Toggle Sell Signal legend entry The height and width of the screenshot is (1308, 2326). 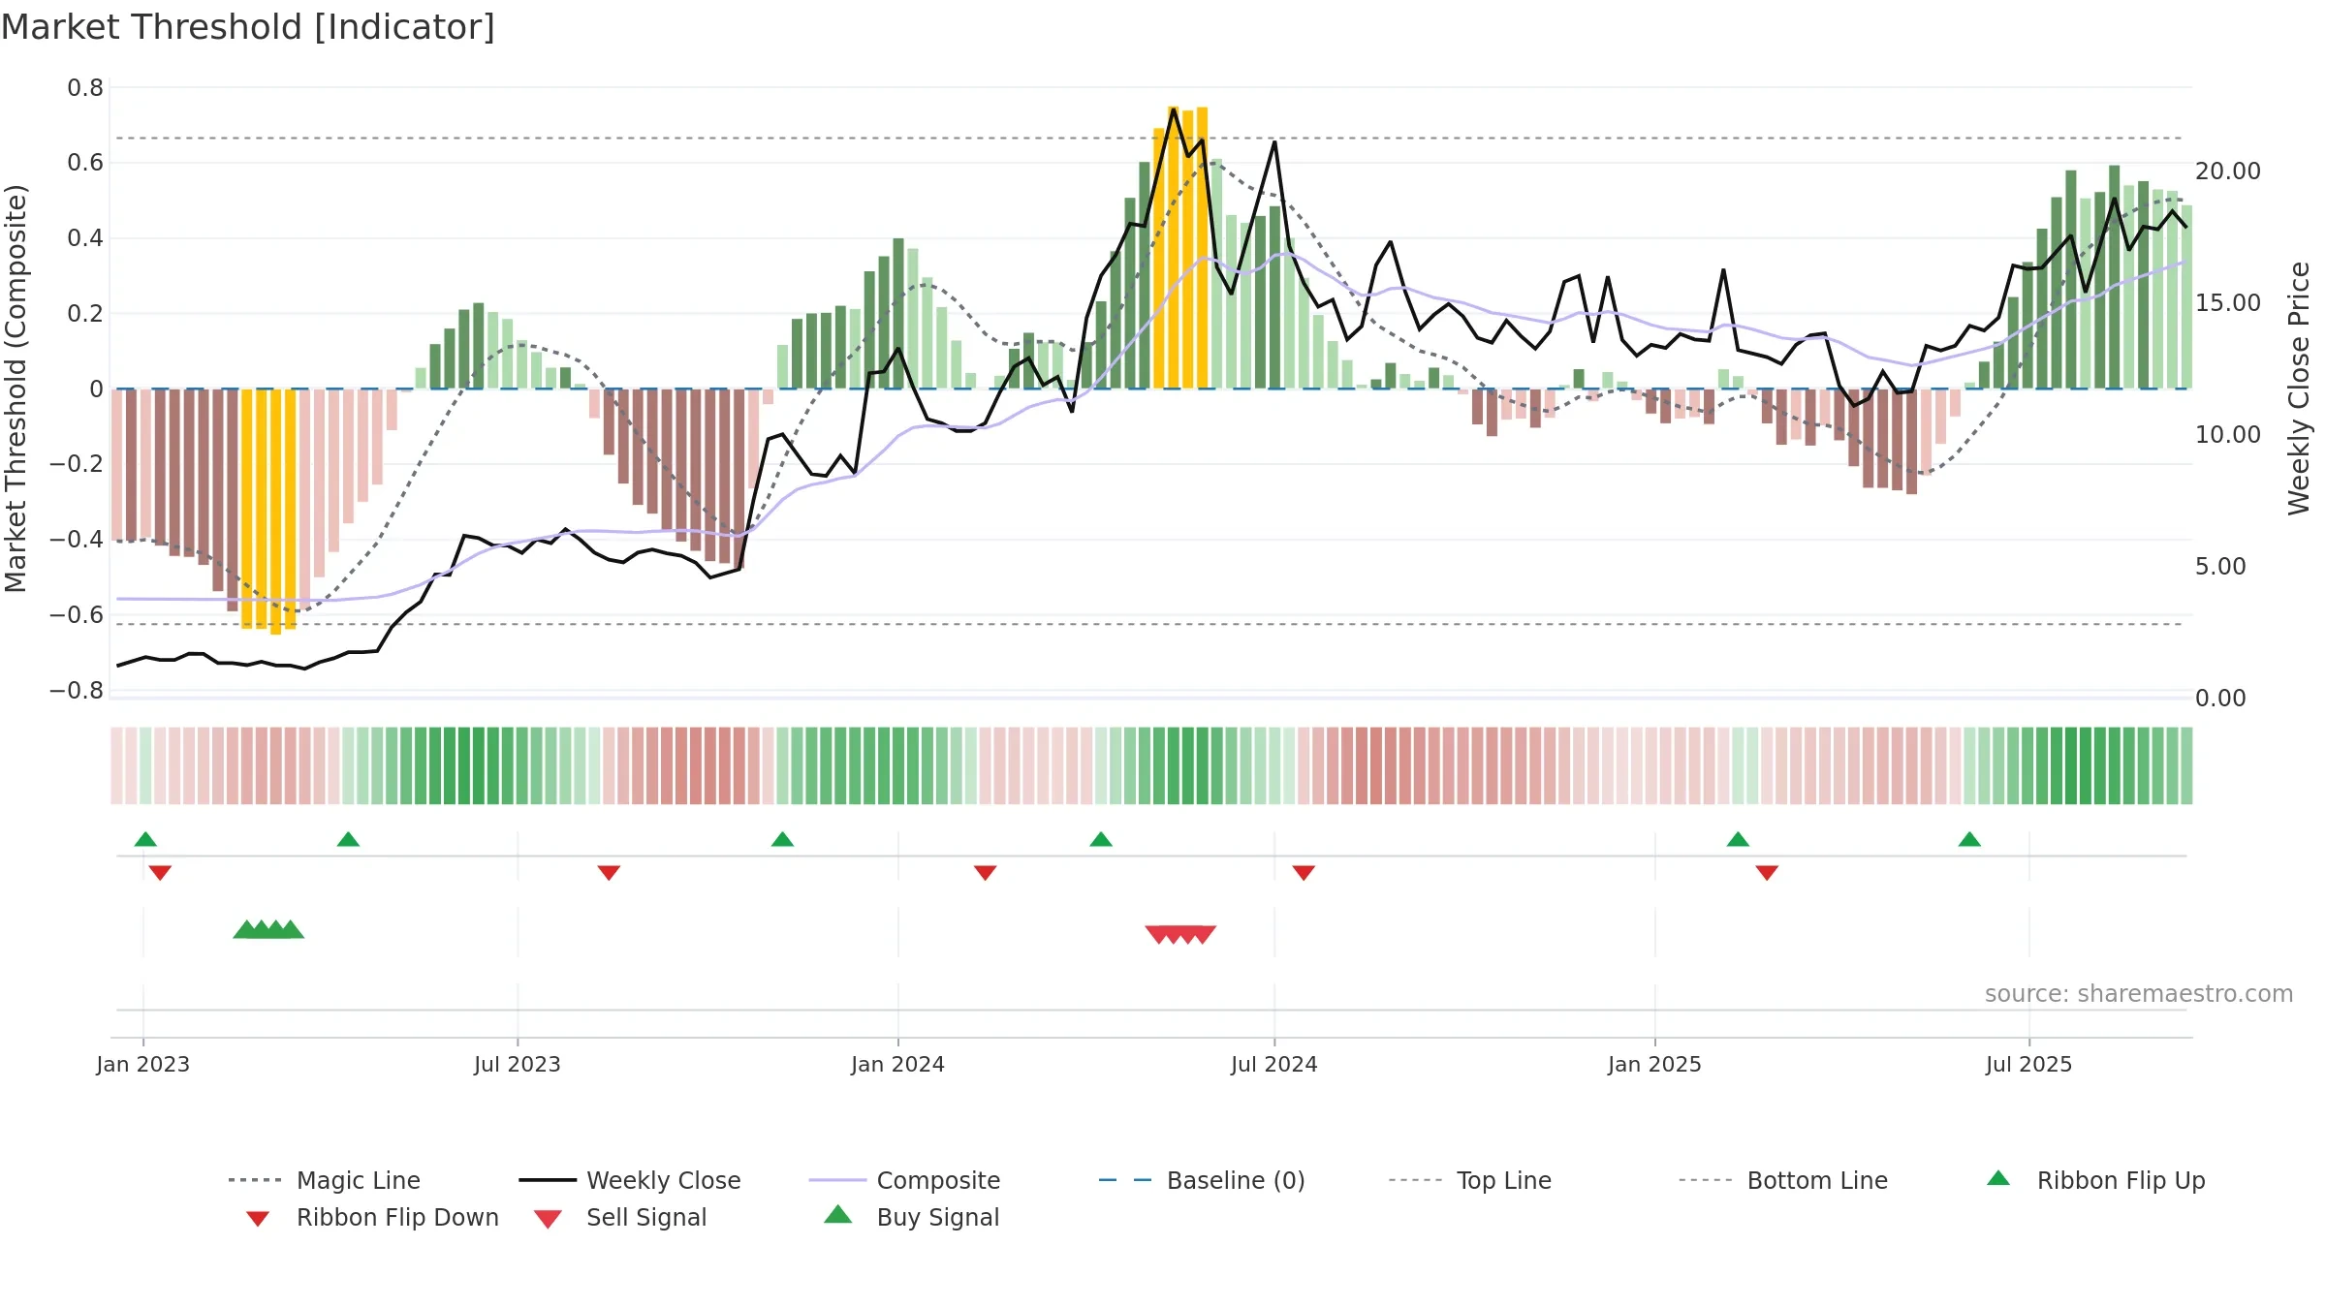[x=620, y=1217]
